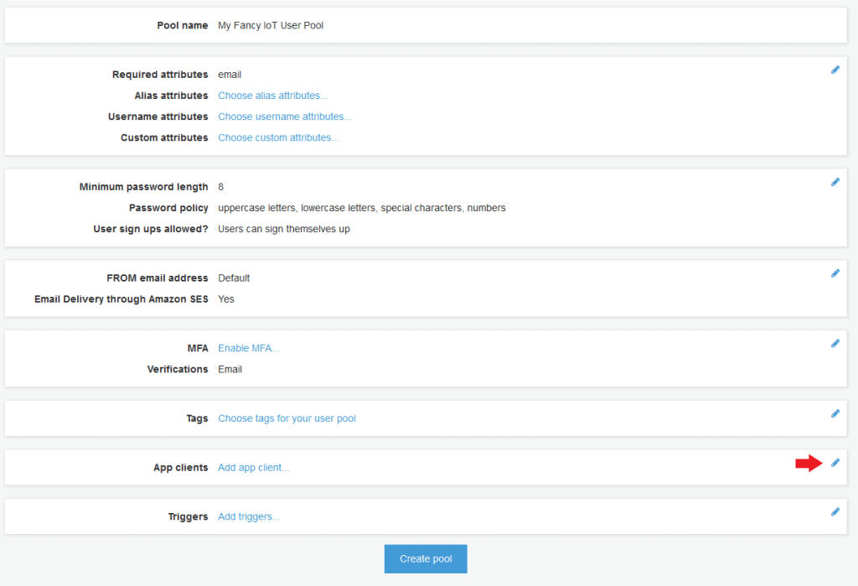Click the edit pencil in the attributes section
The height and width of the screenshot is (586, 858).
[835, 70]
